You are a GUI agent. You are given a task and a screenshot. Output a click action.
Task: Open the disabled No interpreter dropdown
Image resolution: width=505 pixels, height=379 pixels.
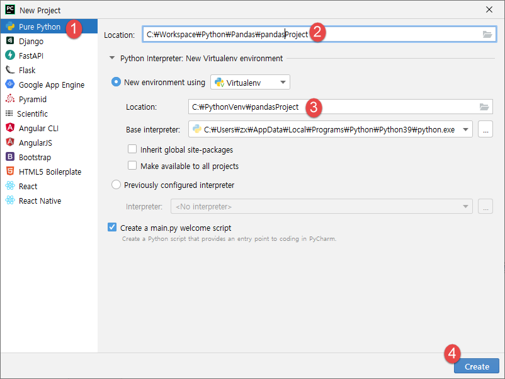(321, 206)
